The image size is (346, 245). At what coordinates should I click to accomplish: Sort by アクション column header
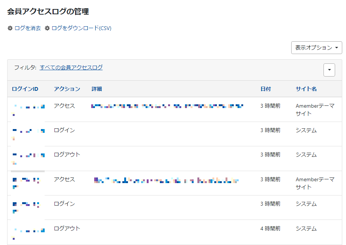pos(67,89)
